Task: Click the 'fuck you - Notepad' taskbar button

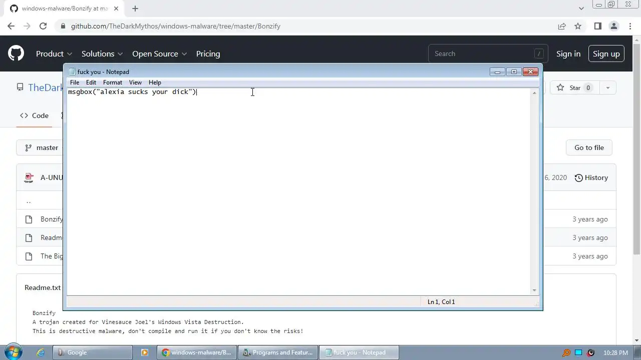Action: 359,352
